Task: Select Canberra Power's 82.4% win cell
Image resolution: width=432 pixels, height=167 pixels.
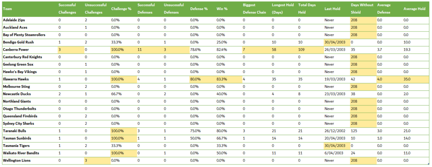Action: tap(229, 50)
